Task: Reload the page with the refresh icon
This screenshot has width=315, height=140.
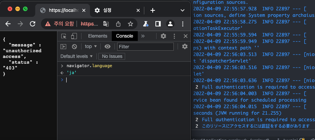Action: click(x=33, y=24)
